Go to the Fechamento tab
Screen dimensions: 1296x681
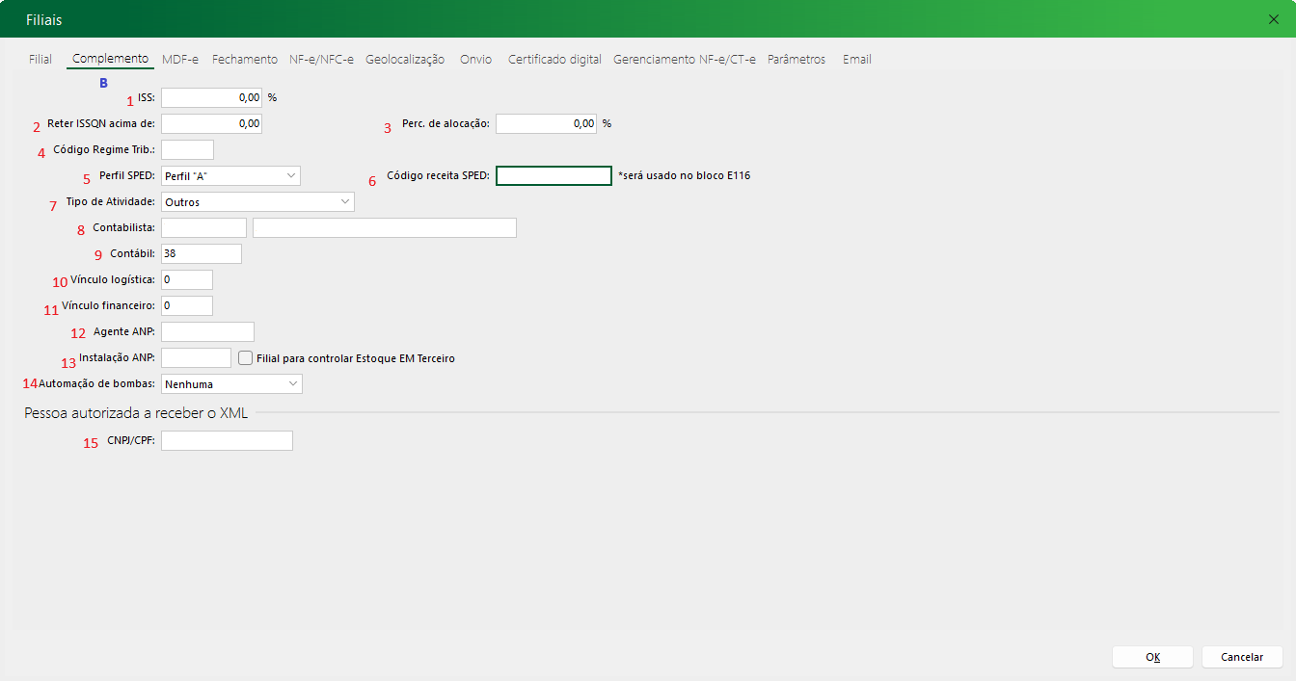(x=245, y=60)
